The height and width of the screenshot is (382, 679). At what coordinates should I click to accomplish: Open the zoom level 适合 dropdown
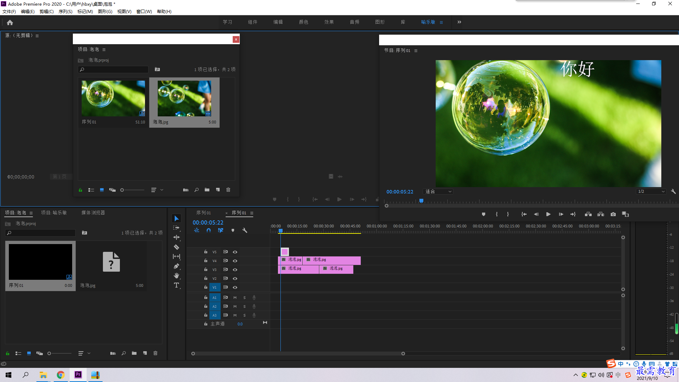[x=438, y=191]
